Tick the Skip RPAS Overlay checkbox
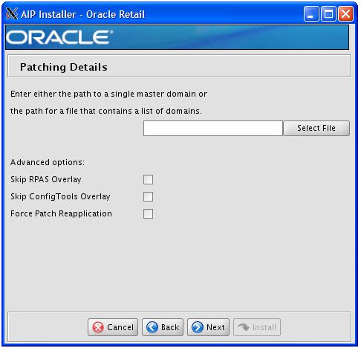The height and width of the screenshot is (351, 361). pos(148,179)
